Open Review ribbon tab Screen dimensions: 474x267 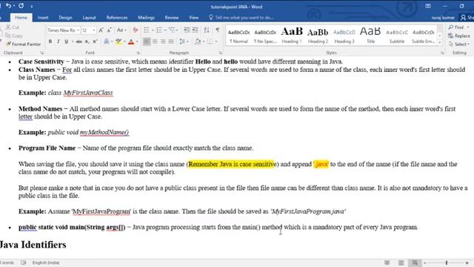click(172, 18)
